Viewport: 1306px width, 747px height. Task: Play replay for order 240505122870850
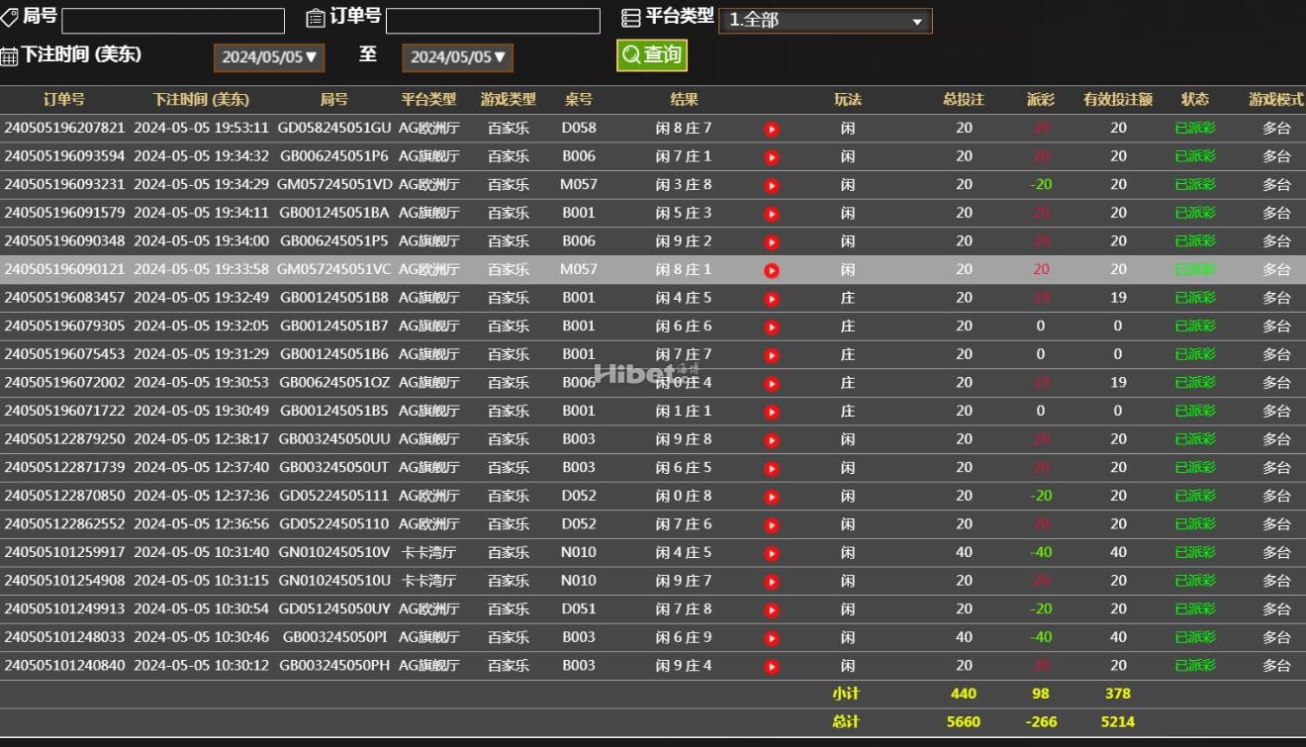click(x=772, y=497)
